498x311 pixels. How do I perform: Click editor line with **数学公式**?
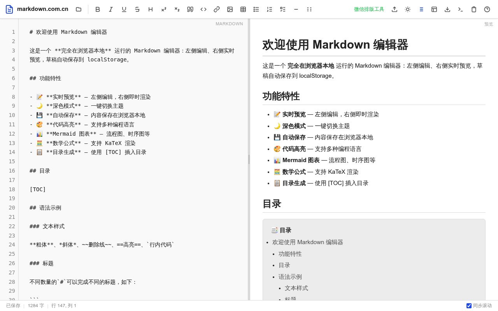point(82,143)
